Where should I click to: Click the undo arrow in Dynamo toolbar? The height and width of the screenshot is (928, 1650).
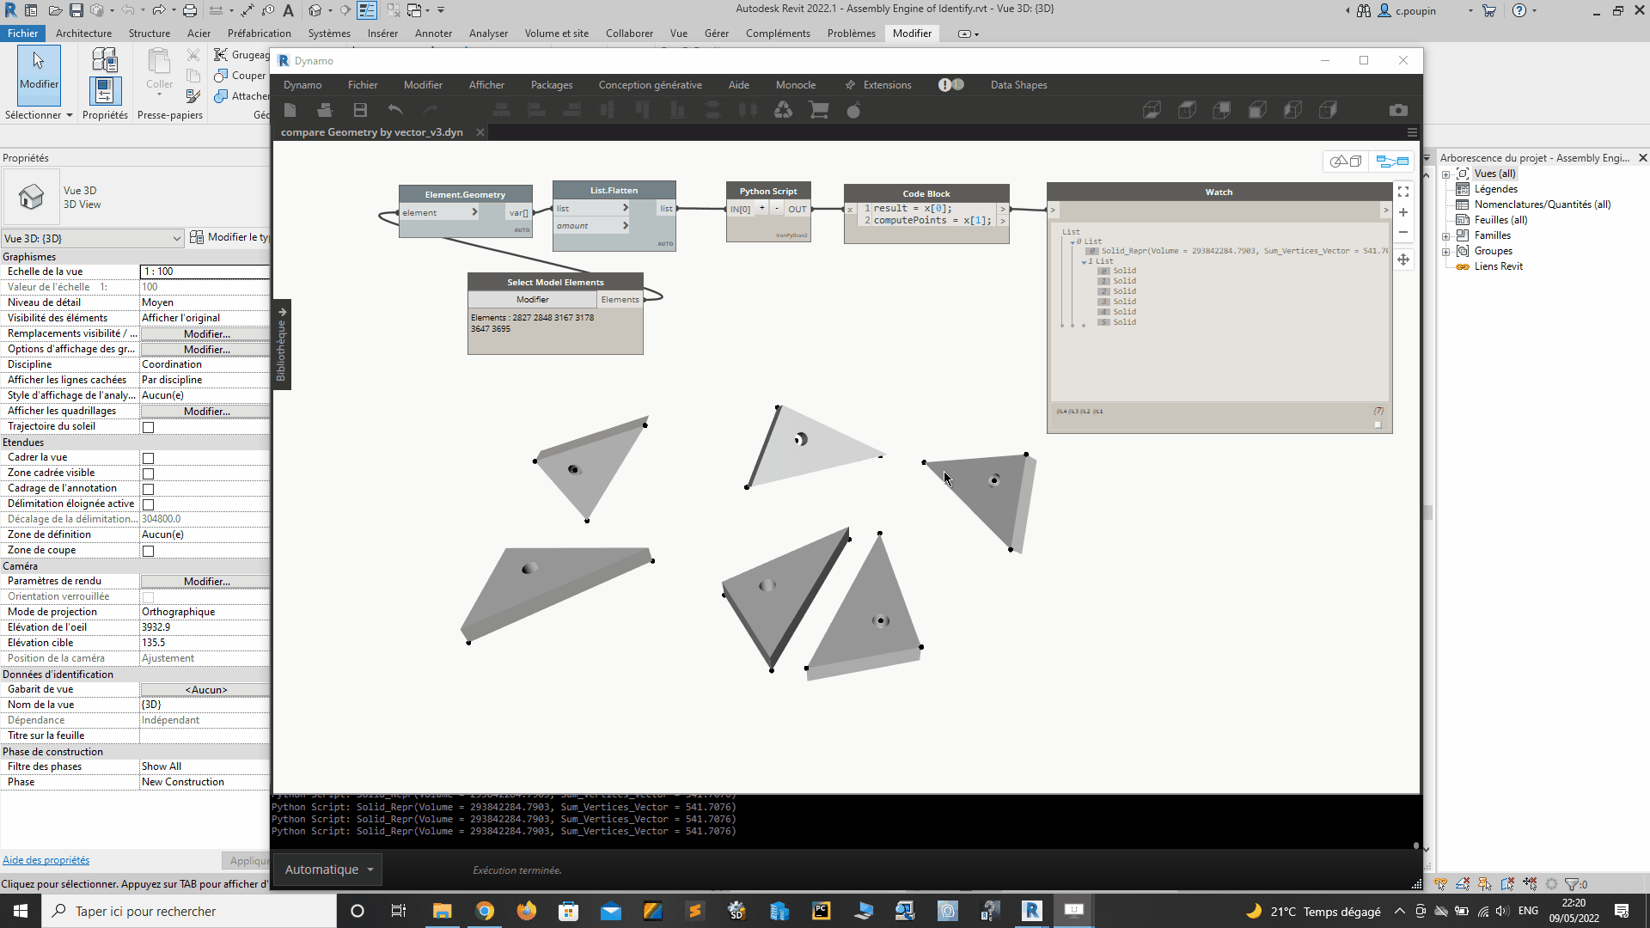[x=395, y=110]
